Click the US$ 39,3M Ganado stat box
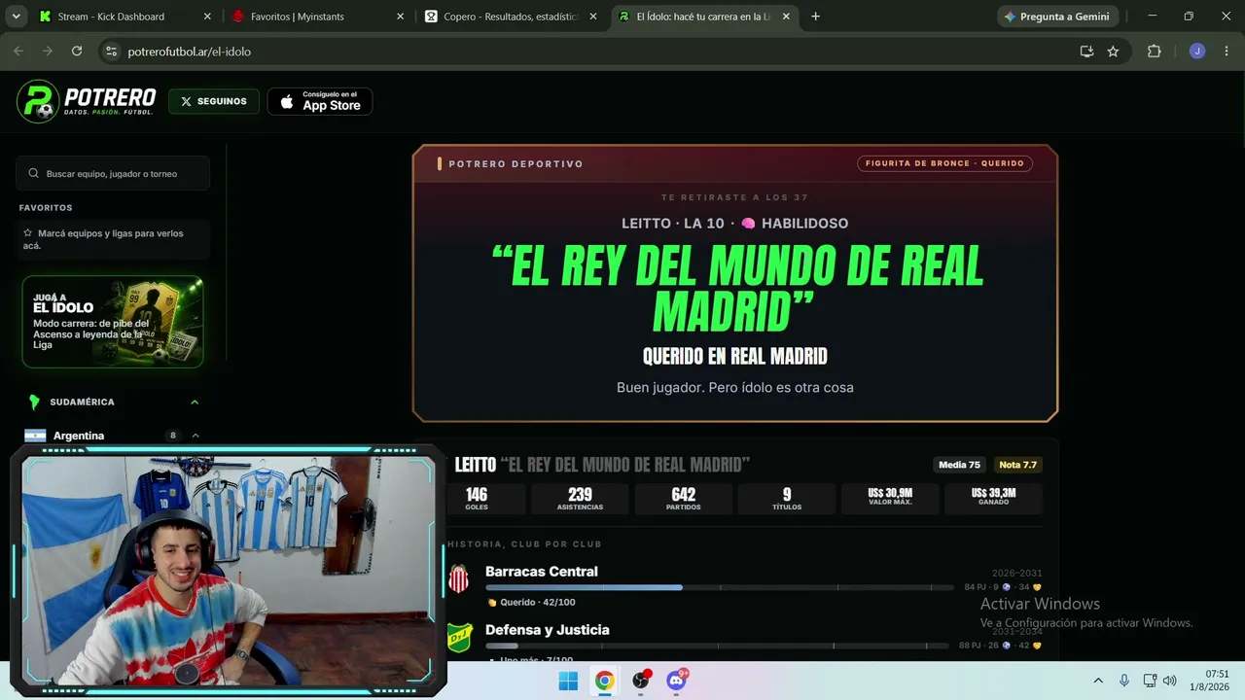 tap(993, 499)
